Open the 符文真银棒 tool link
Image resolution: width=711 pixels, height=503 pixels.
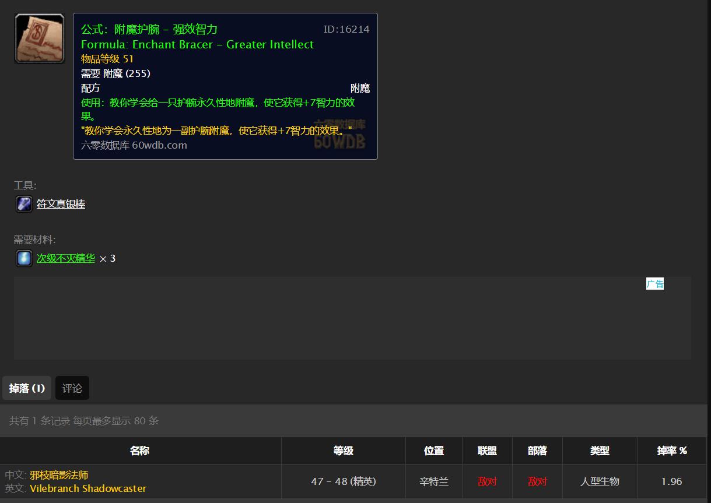click(61, 204)
